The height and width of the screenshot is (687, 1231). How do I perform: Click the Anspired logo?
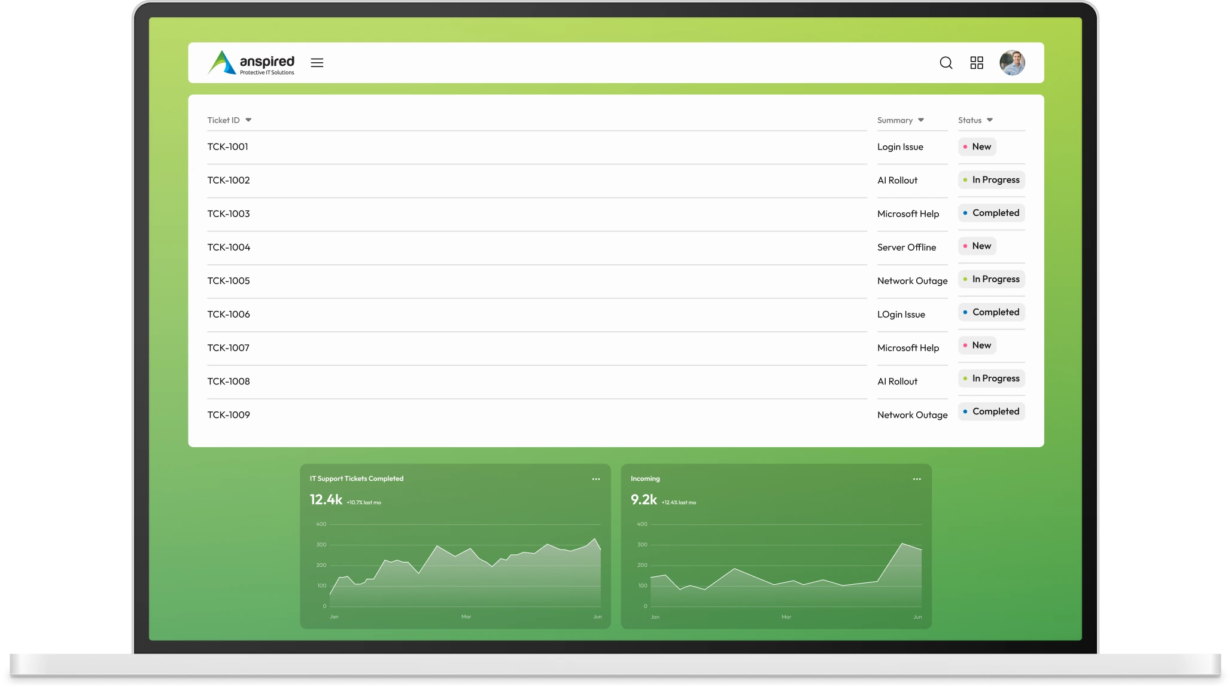click(250, 63)
